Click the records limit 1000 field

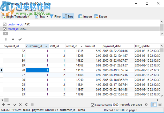pos(116,105)
